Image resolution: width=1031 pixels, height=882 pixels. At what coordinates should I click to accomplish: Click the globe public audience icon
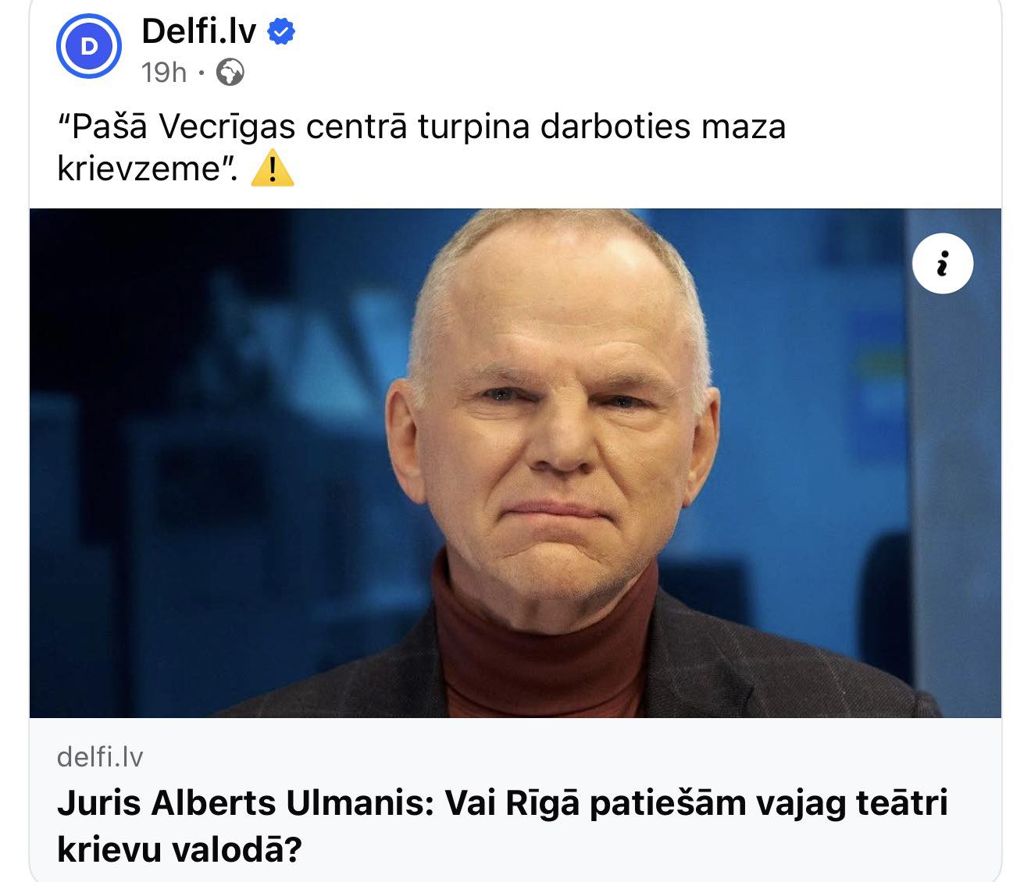230,73
